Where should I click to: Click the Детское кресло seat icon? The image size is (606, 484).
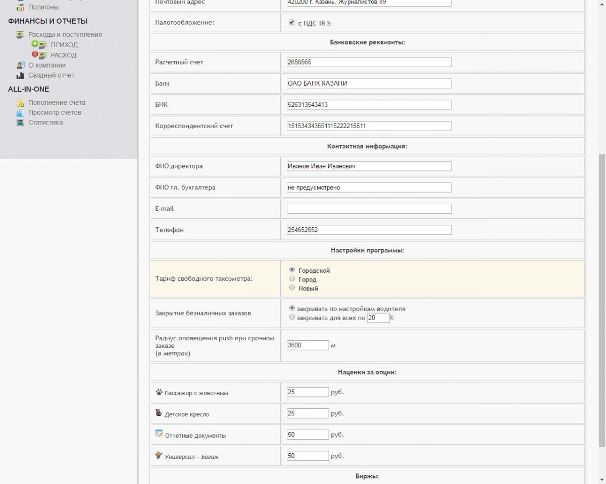click(x=159, y=413)
